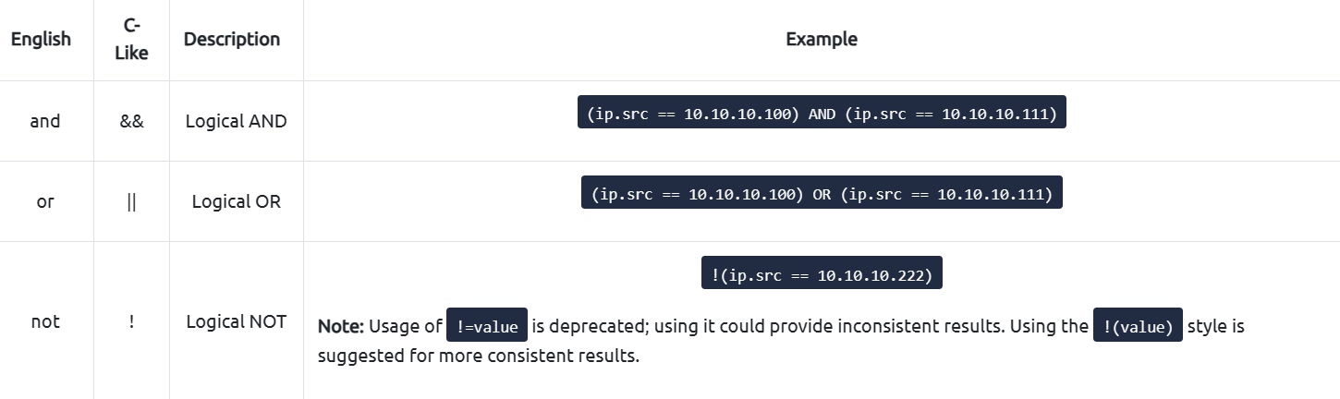Click the Example column header
The height and width of the screenshot is (399, 1340).
click(x=822, y=39)
